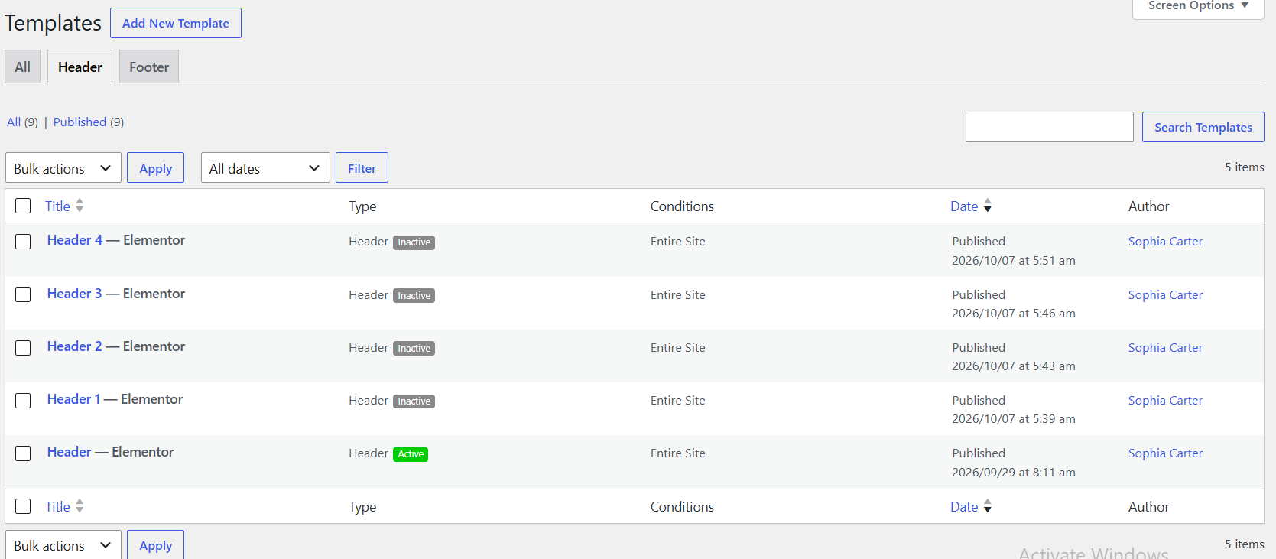
Task: Check the Header 1 row checkbox
Action: (23, 401)
